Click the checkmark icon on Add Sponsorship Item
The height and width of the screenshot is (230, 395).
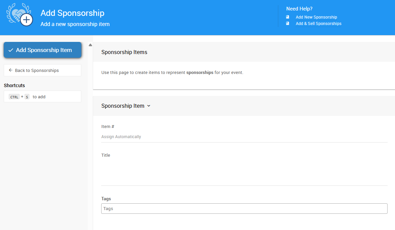(x=10, y=50)
